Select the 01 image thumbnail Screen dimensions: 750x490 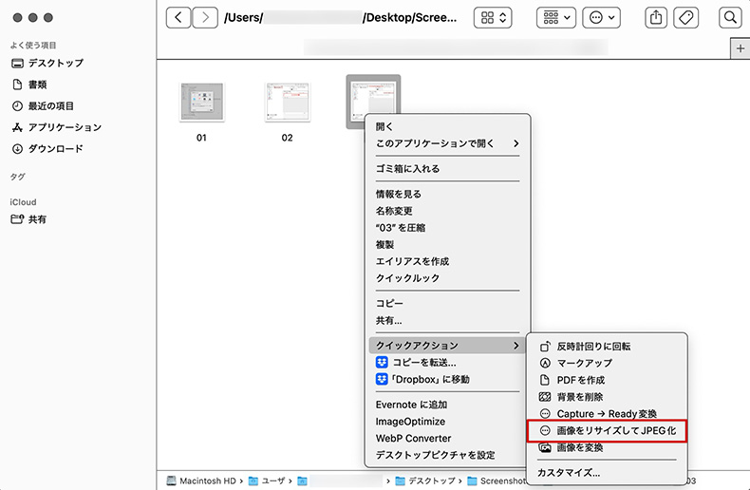pos(201,102)
